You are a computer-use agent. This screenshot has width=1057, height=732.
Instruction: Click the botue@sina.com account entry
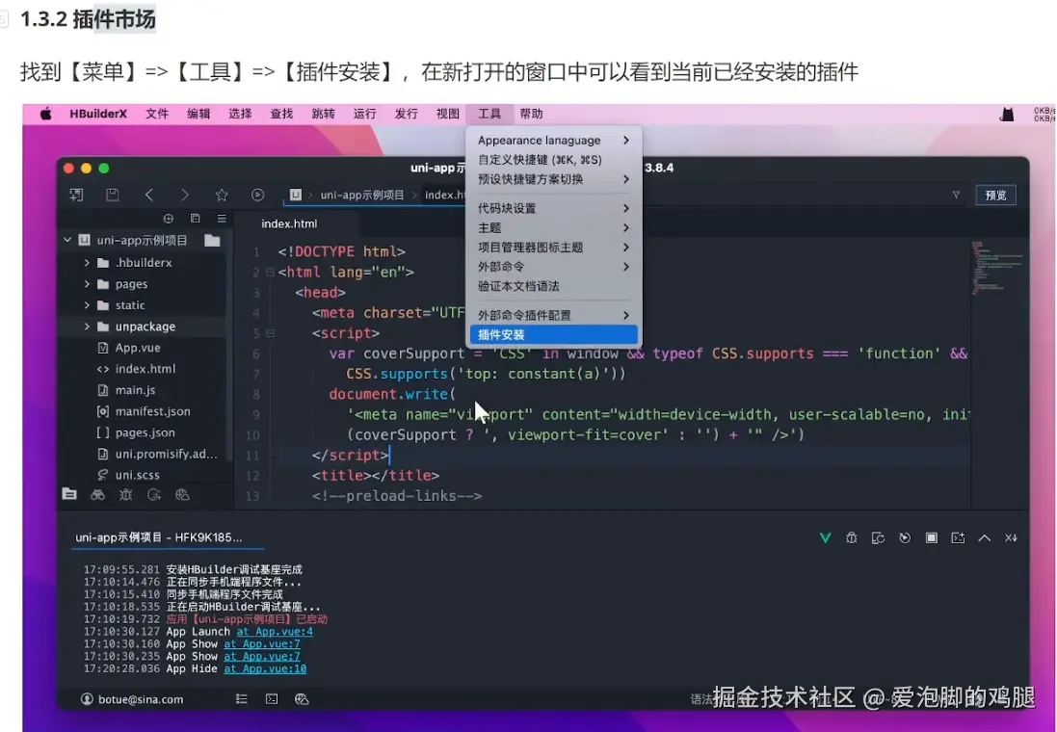coord(132,699)
